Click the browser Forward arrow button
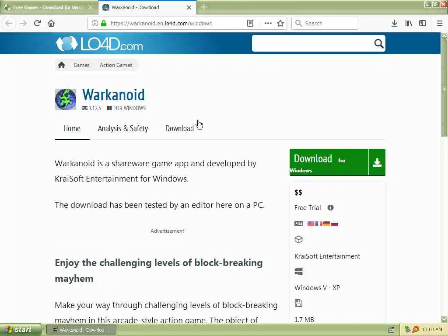The height and width of the screenshot is (336, 448). tap(23, 23)
